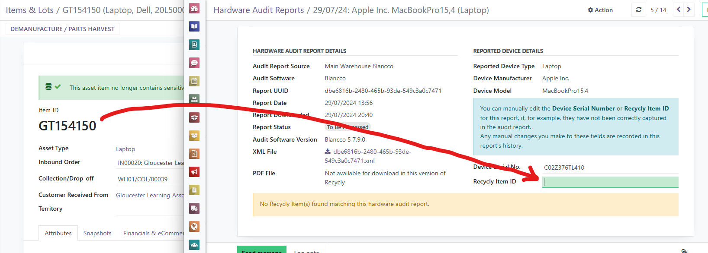
Task: Open the globe Website app icon
Action: (194, 227)
